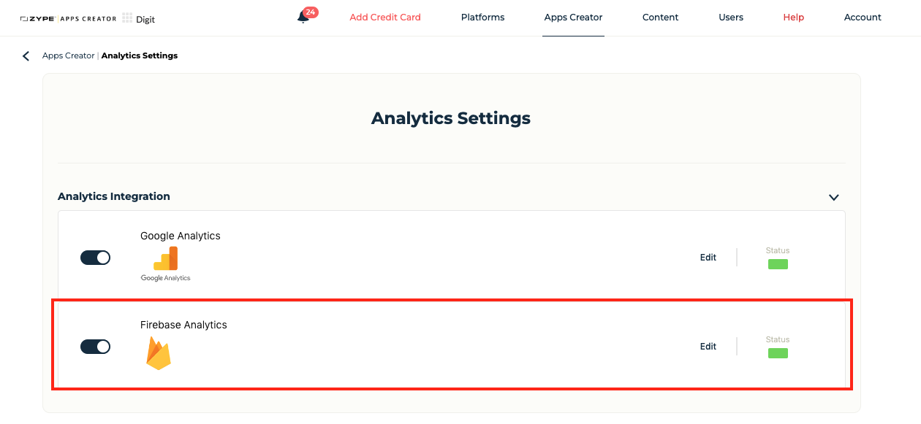Select the Apps Creator tab
This screenshot has width=921, height=424.
click(573, 18)
